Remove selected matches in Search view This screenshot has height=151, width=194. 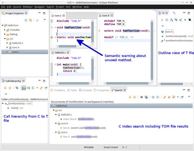(x=142, y=97)
